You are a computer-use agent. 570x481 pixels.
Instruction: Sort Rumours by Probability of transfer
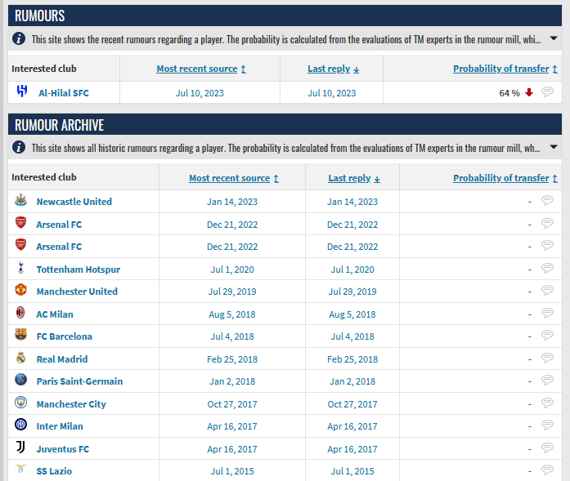pyautogui.click(x=505, y=69)
